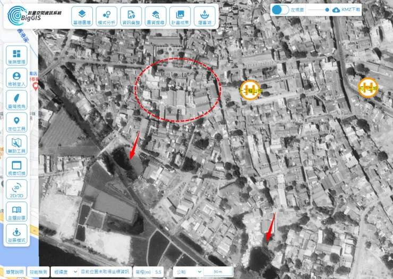
Task: Click the 效能檢測 performance test button
Action: pos(38,272)
